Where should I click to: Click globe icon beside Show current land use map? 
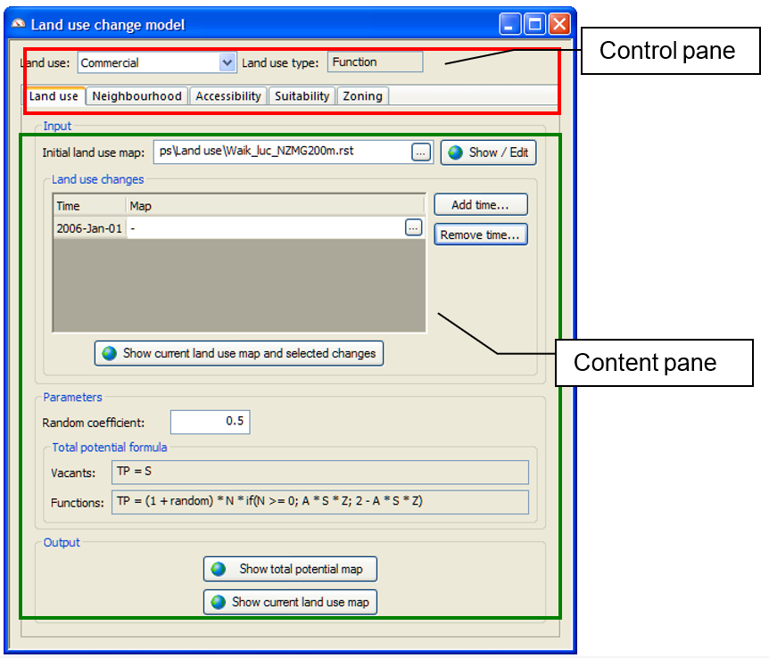pos(219,602)
